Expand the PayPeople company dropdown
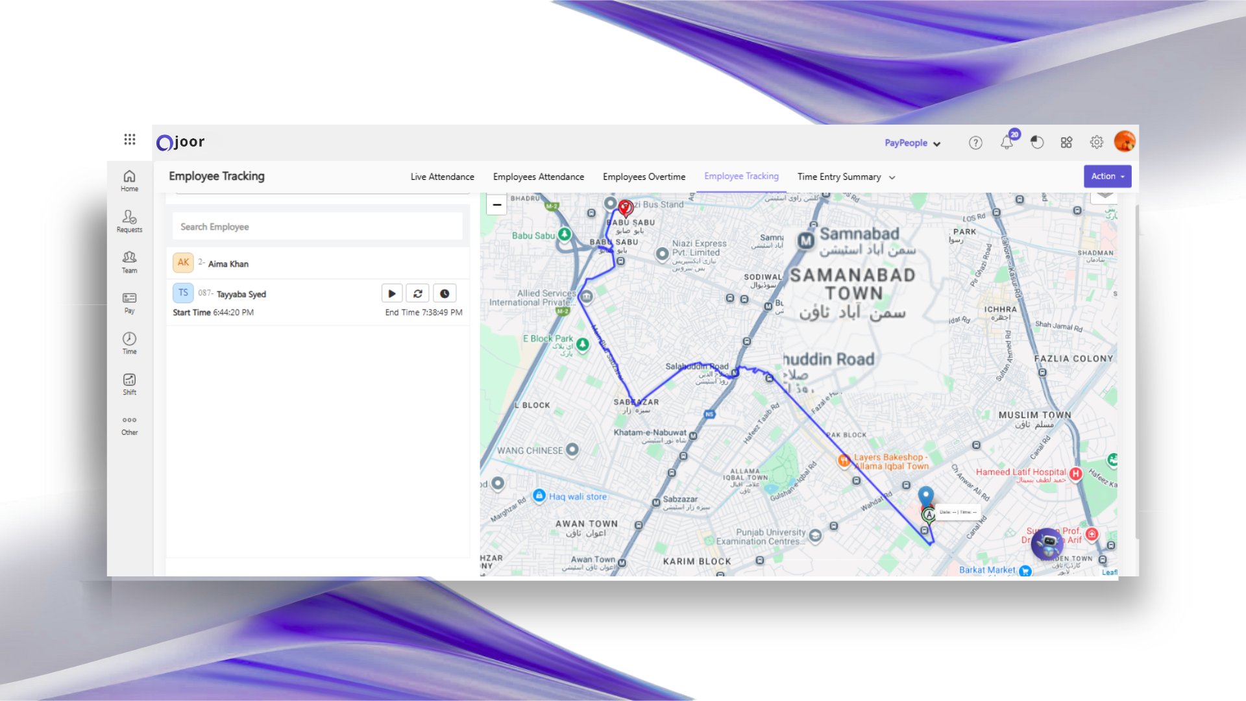Image resolution: width=1246 pixels, height=701 pixels. (912, 143)
